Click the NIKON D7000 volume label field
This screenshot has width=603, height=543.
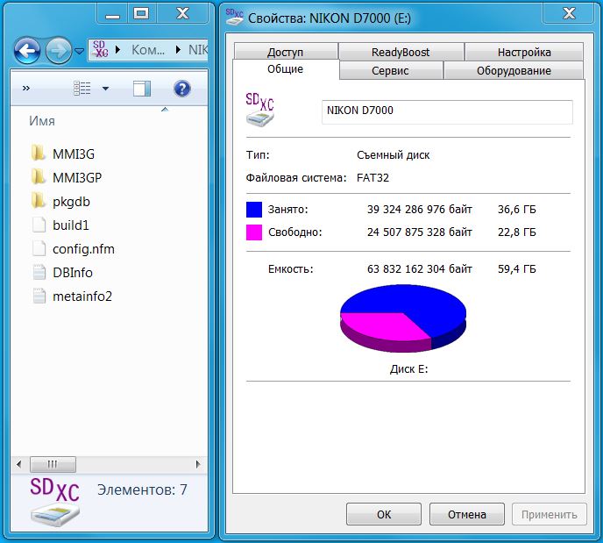[447, 112]
